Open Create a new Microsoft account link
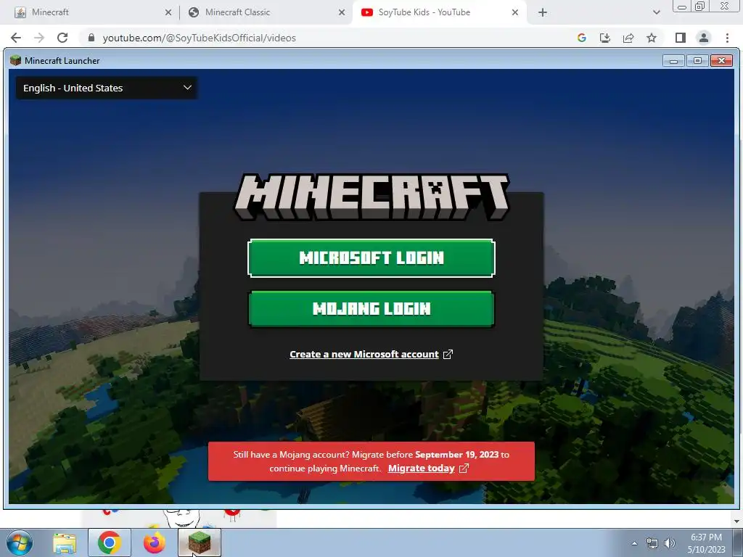The width and height of the screenshot is (743, 557). tap(371, 354)
